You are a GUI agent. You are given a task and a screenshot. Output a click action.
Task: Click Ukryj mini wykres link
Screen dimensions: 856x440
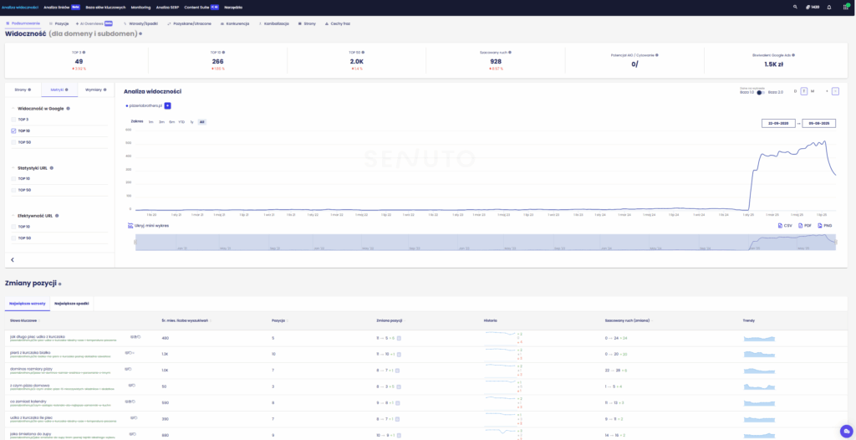tap(147, 225)
